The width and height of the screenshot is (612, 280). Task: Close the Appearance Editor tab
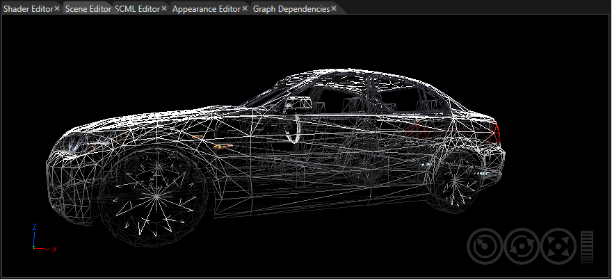(245, 8)
